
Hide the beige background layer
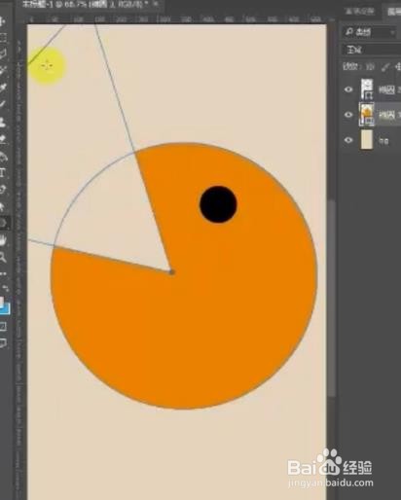[x=348, y=140]
